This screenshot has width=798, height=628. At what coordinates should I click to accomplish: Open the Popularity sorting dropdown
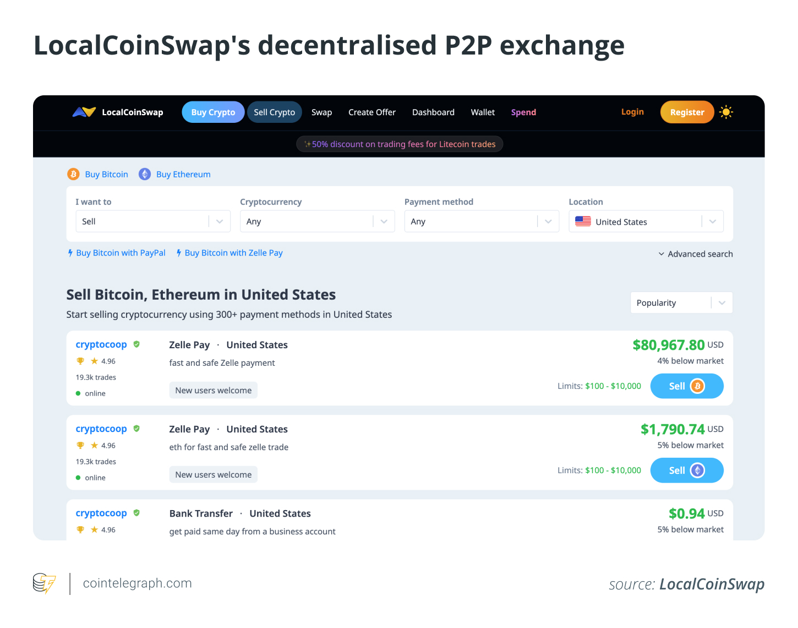click(x=681, y=302)
